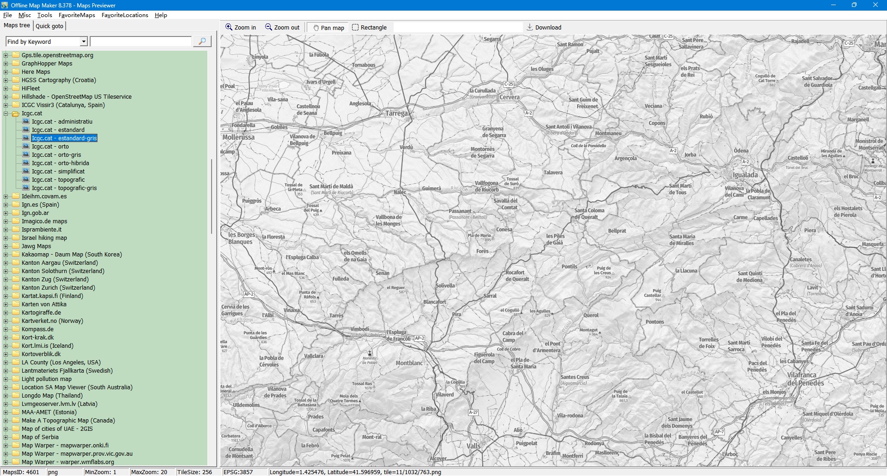Switch to the Quick goto tab

49,26
